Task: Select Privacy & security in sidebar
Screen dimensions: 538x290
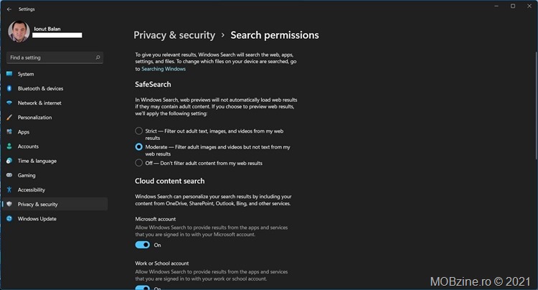Action: [55, 204]
